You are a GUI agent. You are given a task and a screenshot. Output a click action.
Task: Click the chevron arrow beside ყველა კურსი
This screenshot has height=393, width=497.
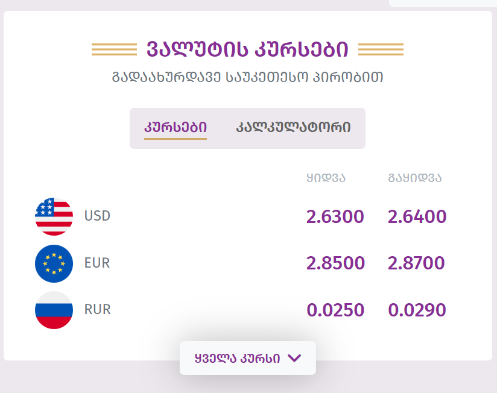294,358
